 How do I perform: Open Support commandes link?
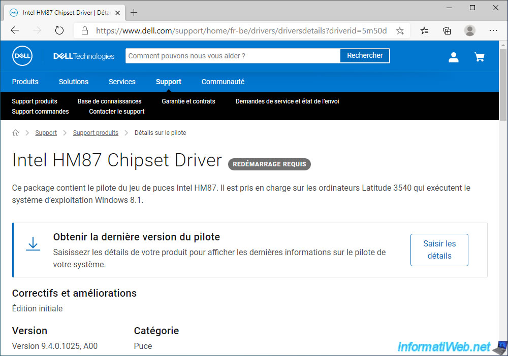pos(40,111)
